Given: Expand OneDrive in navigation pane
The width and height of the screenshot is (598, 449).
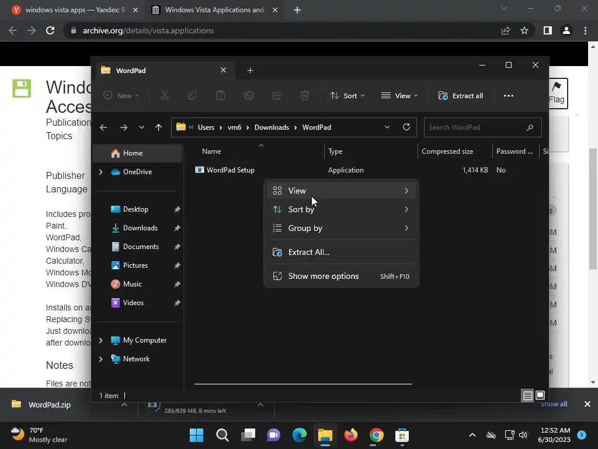Looking at the screenshot, I should pyautogui.click(x=100, y=172).
